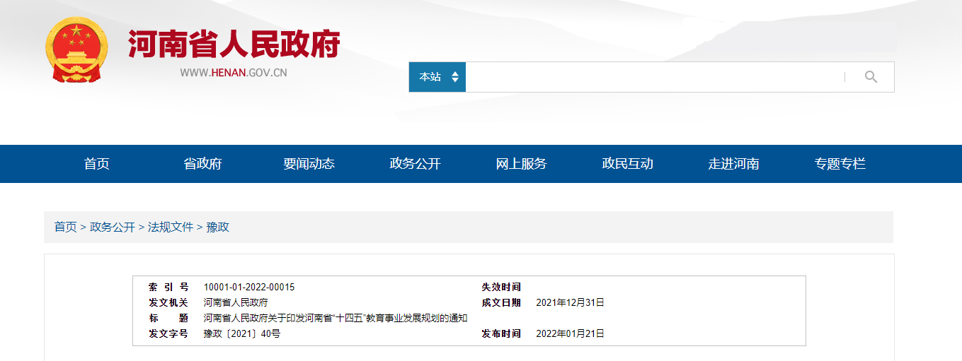Go to the 省政府 navigation section
Image resolution: width=962 pixels, height=361 pixels.
tap(202, 164)
